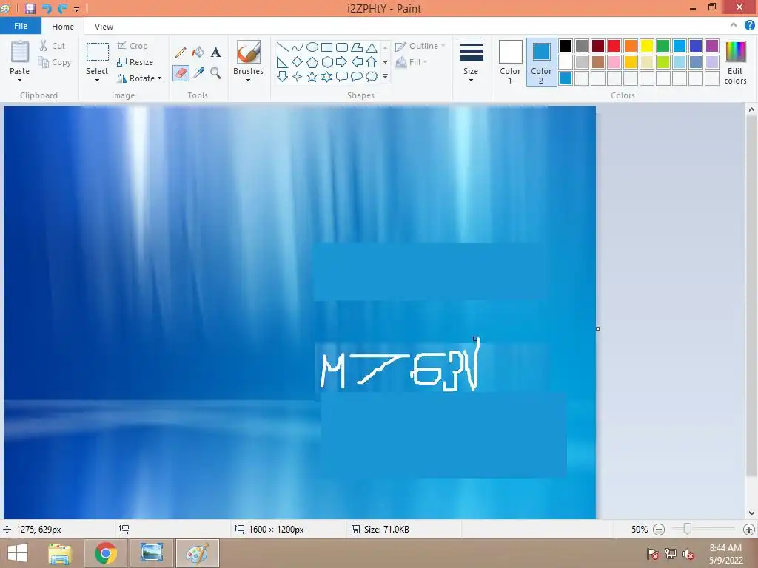Select the Pencil tool
The width and height of the screenshot is (758, 568).
(x=181, y=53)
